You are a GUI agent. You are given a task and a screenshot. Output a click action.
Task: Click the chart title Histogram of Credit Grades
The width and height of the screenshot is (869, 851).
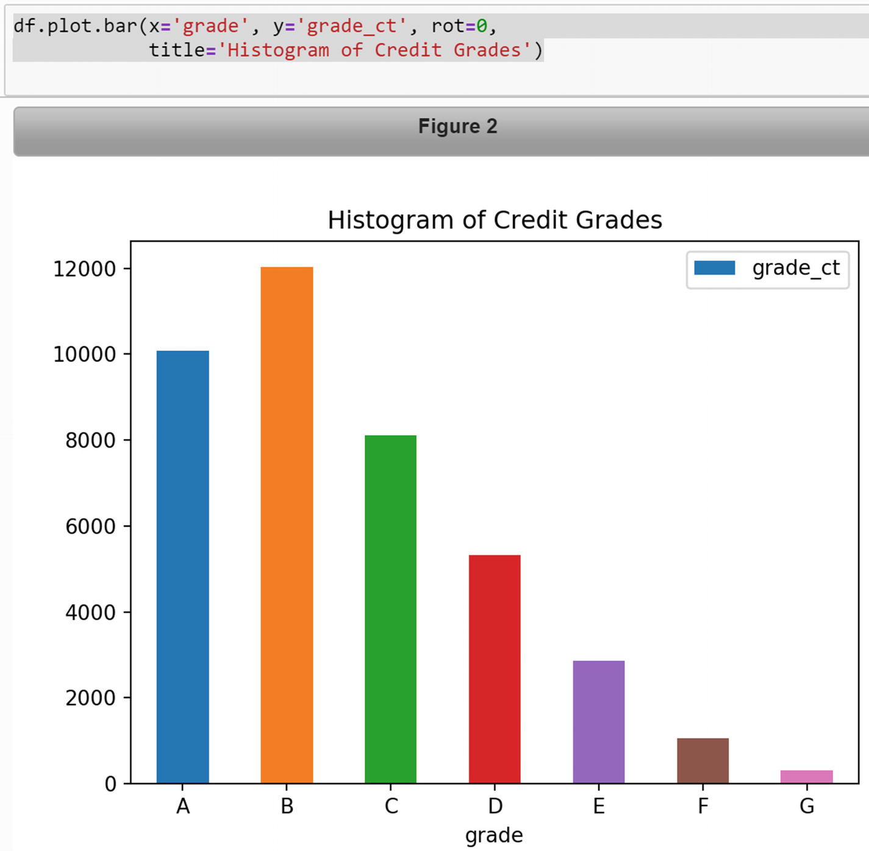point(495,220)
